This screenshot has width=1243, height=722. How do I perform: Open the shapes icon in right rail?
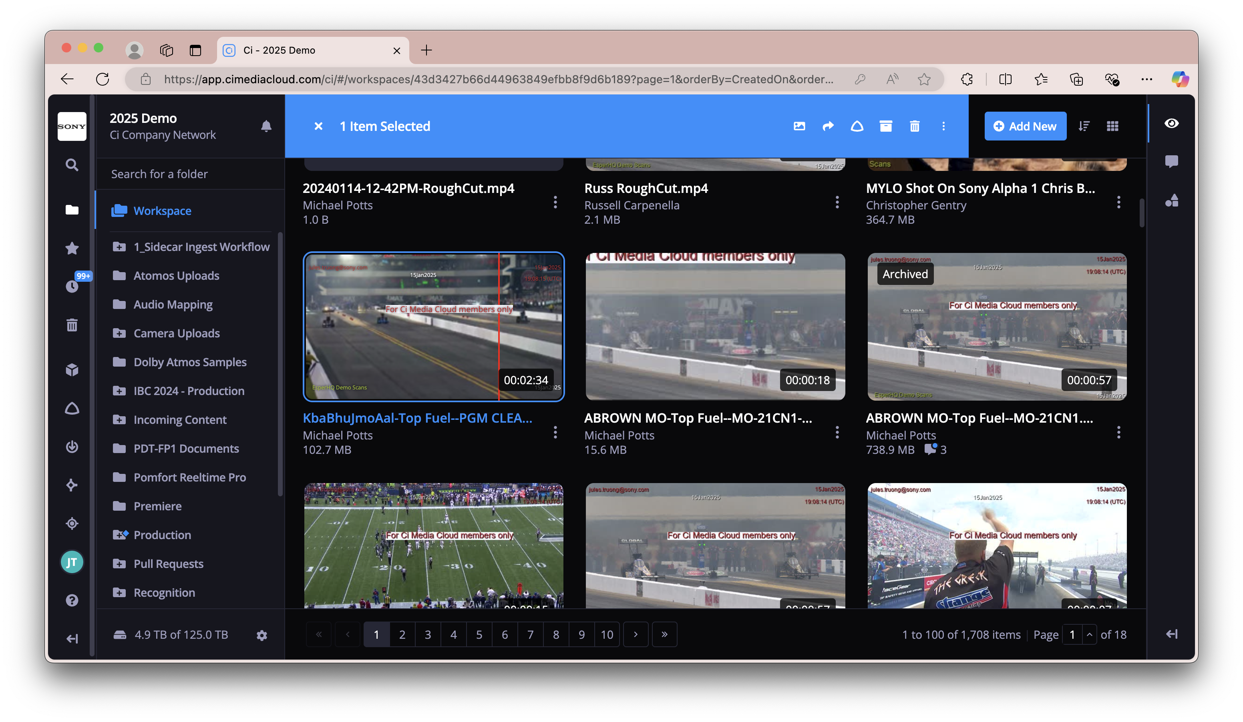pos(1171,200)
